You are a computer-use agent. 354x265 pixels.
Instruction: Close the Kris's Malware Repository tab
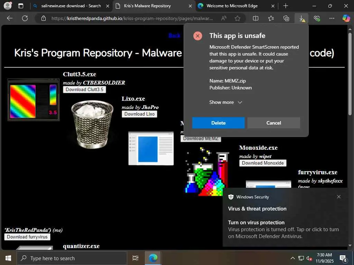tap(190, 6)
